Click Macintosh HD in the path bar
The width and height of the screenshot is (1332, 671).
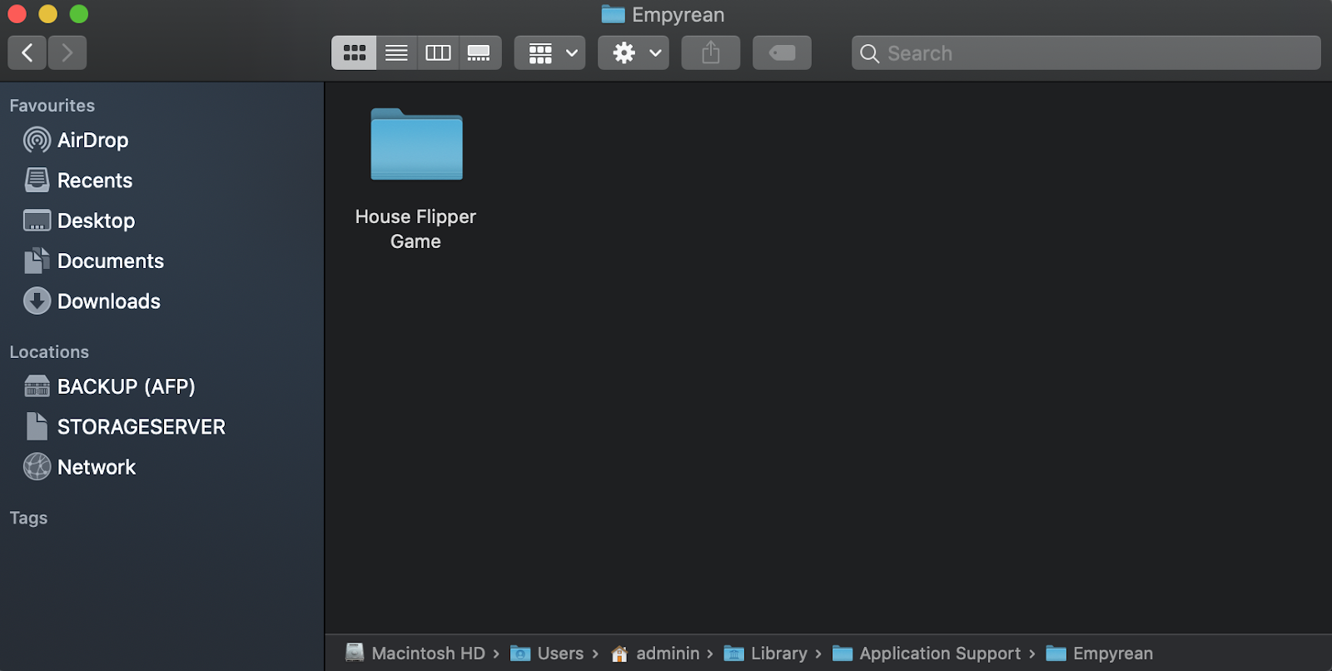(x=415, y=654)
